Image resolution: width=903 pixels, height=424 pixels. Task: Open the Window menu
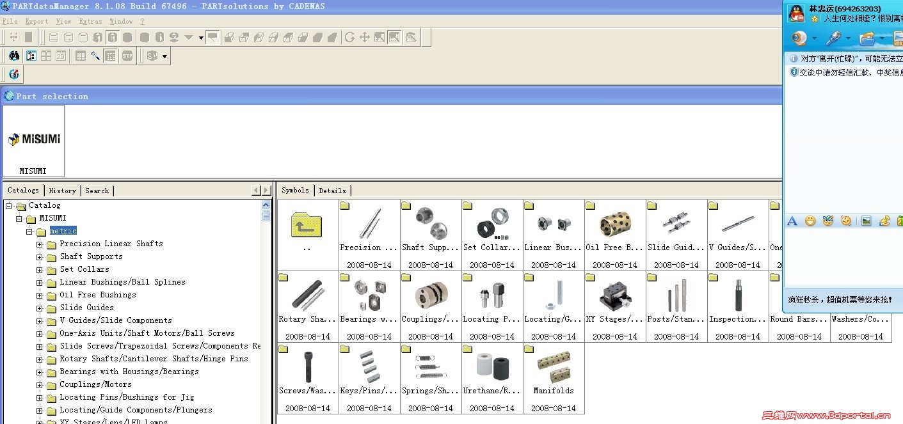click(121, 21)
